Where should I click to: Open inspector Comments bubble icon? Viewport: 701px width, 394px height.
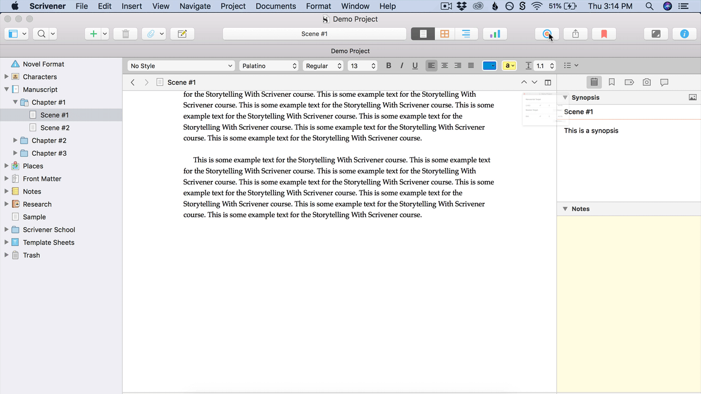(x=664, y=82)
